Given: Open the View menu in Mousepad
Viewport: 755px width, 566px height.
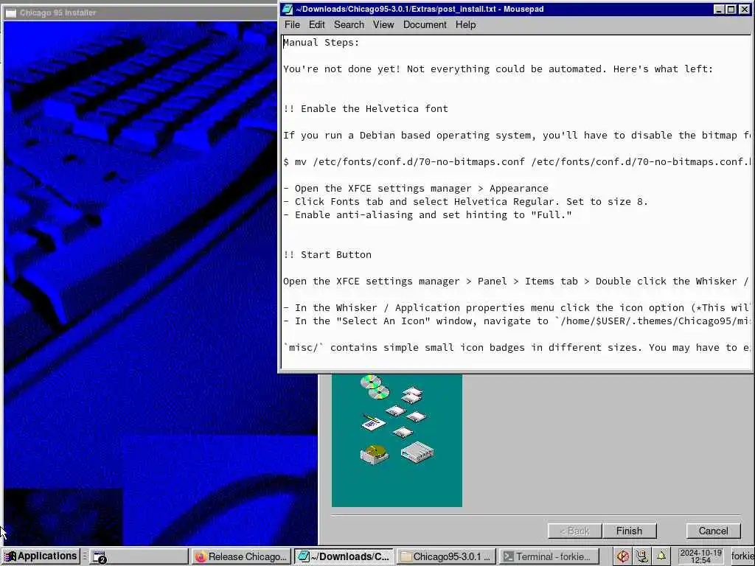Looking at the screenshot, I should [x=383, y=24].
